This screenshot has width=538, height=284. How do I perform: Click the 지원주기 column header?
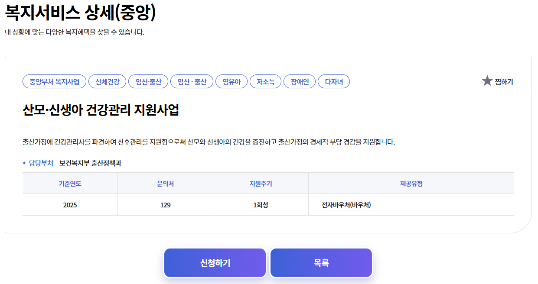tap(260, 183)
